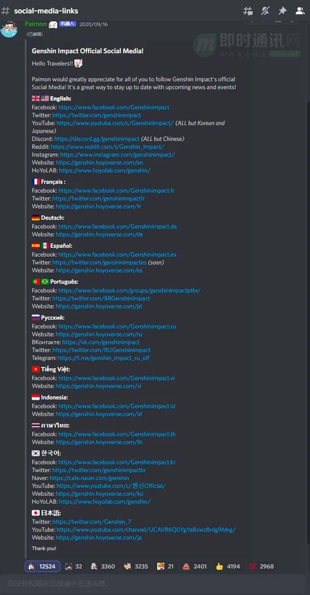310x595 pixels.
Task: Add the 100 emoji reaction 2968
Action: click(x=261, y=566)
